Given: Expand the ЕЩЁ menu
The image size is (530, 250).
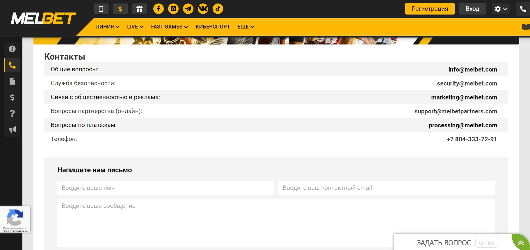Looking at the screenshot, I should tap(246, 27).
